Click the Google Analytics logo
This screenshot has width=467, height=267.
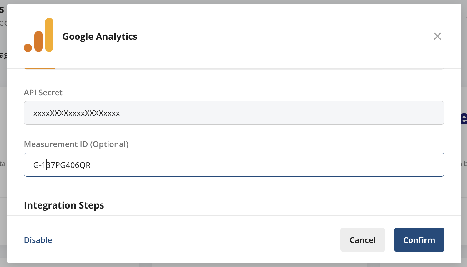coord(38,35)
